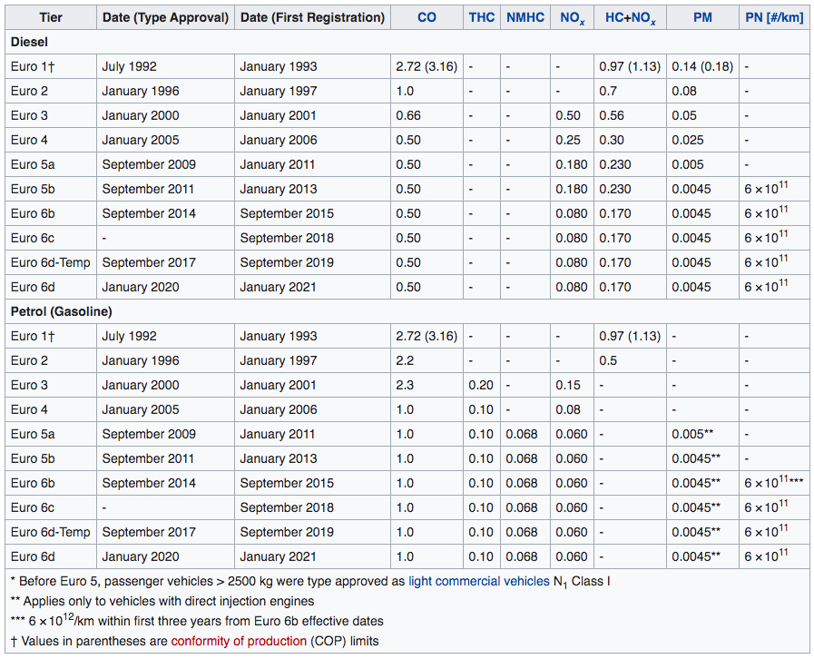Image resolution: width=814 pixels, height=659 pixels.
Task: Click the PN [#/km] header link
Action: click(773, 17)
